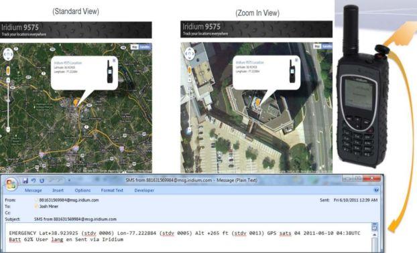Image resolution: width=417 pixels, height=253 pixels.
Task: Click the Office button in the message window
Action: click(11, 184)
